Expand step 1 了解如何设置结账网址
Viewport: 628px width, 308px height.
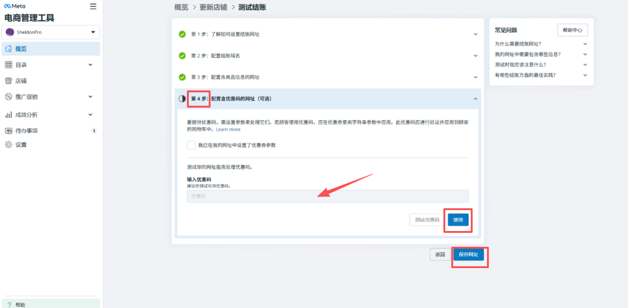[475, 34]
